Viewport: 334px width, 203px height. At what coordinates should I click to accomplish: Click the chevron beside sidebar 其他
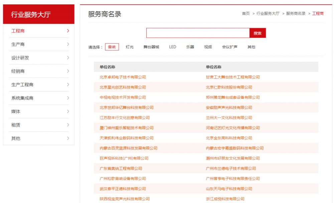click(68, 138)
